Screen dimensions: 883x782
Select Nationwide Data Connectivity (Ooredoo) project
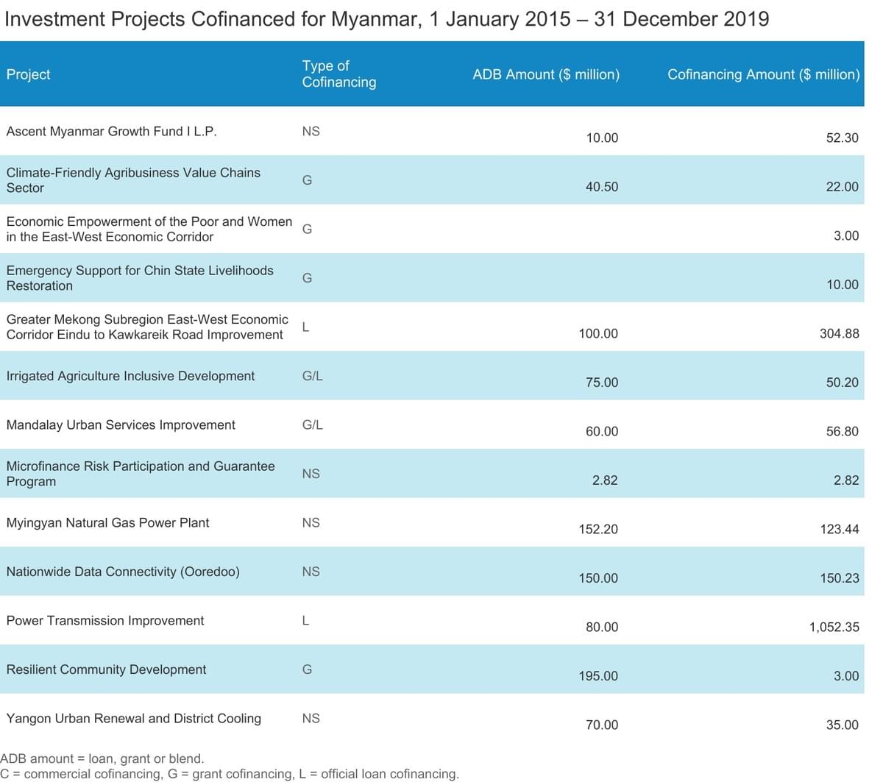click(x=123, y=572)
